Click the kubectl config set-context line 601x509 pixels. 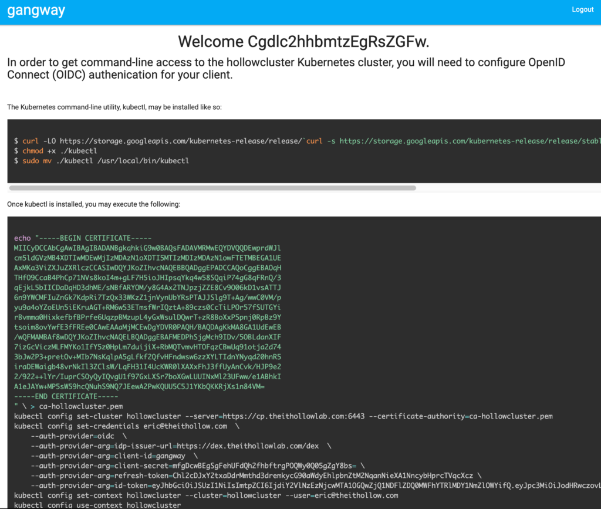205,495
